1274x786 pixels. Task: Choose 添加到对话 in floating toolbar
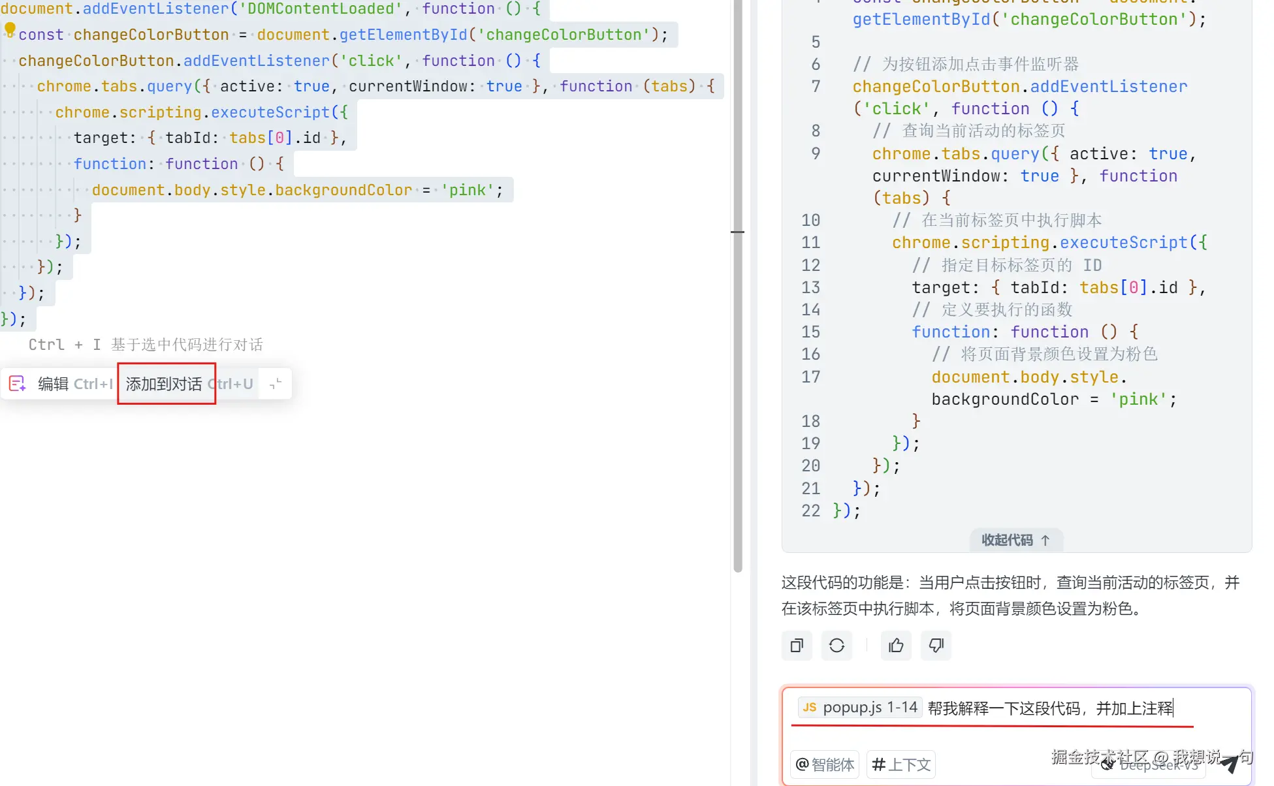[x=165, y=384]
